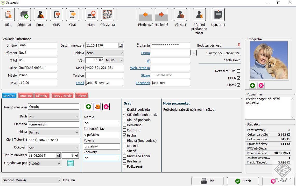Open the scheduling calendar next to Objednávat po

click(70, 163)
